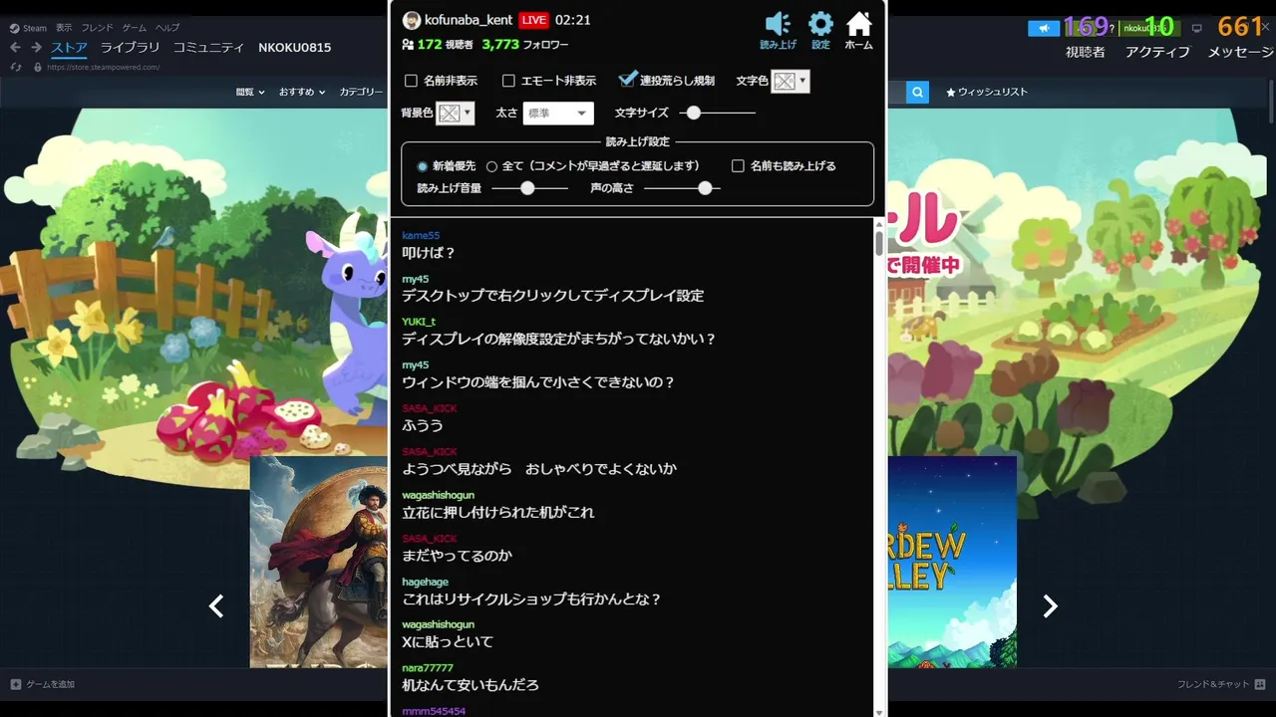This screenshot has height=717, width=1276.
Task: Click username nara77777 in chat
Action: click(x=428, y=667)
